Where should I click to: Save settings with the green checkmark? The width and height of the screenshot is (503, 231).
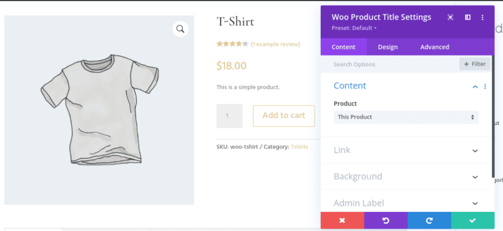pos(473,221)
